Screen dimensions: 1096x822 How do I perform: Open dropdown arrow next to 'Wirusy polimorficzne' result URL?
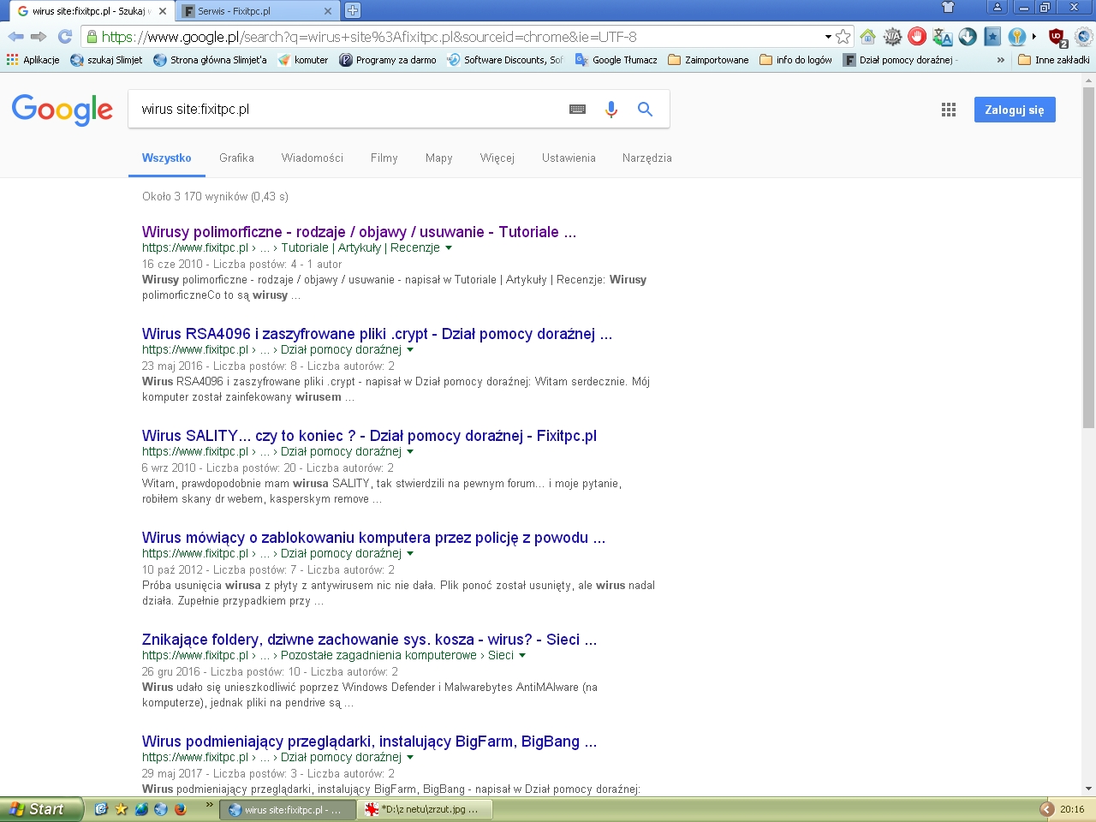coord(449,248)
